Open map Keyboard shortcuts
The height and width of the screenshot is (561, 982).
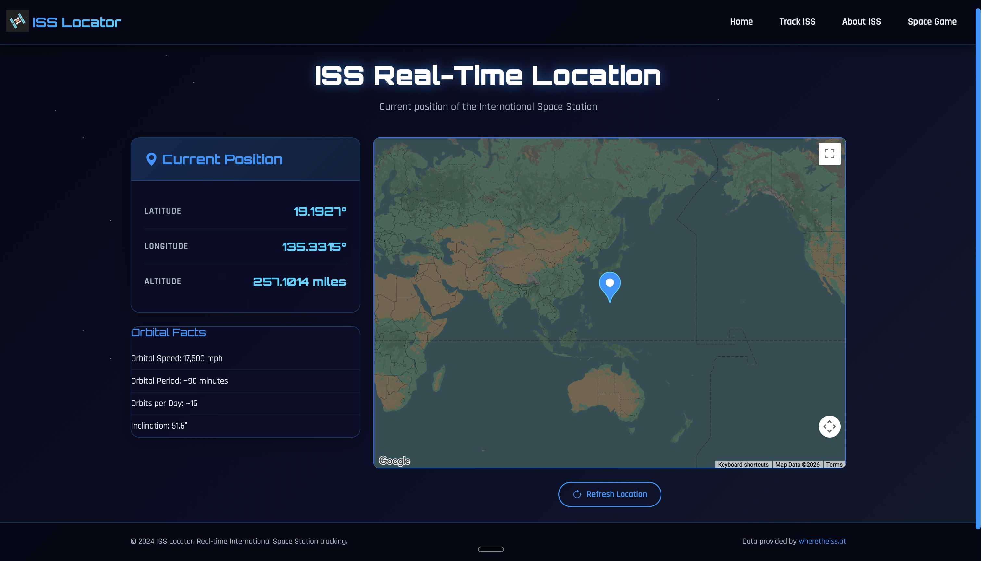point(743,464)
